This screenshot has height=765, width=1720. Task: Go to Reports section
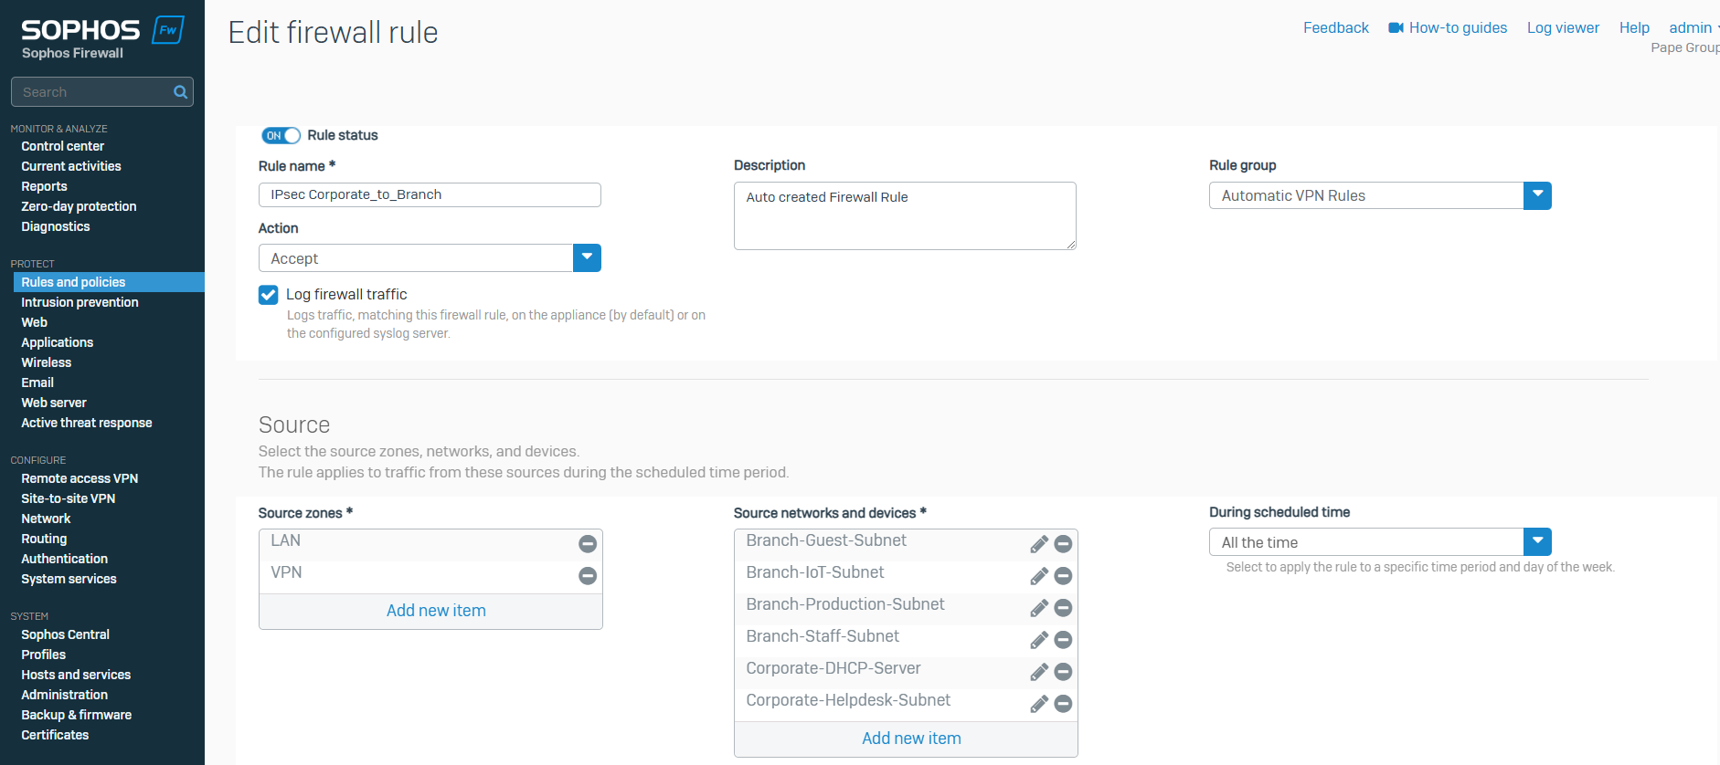tap(44, 186)
